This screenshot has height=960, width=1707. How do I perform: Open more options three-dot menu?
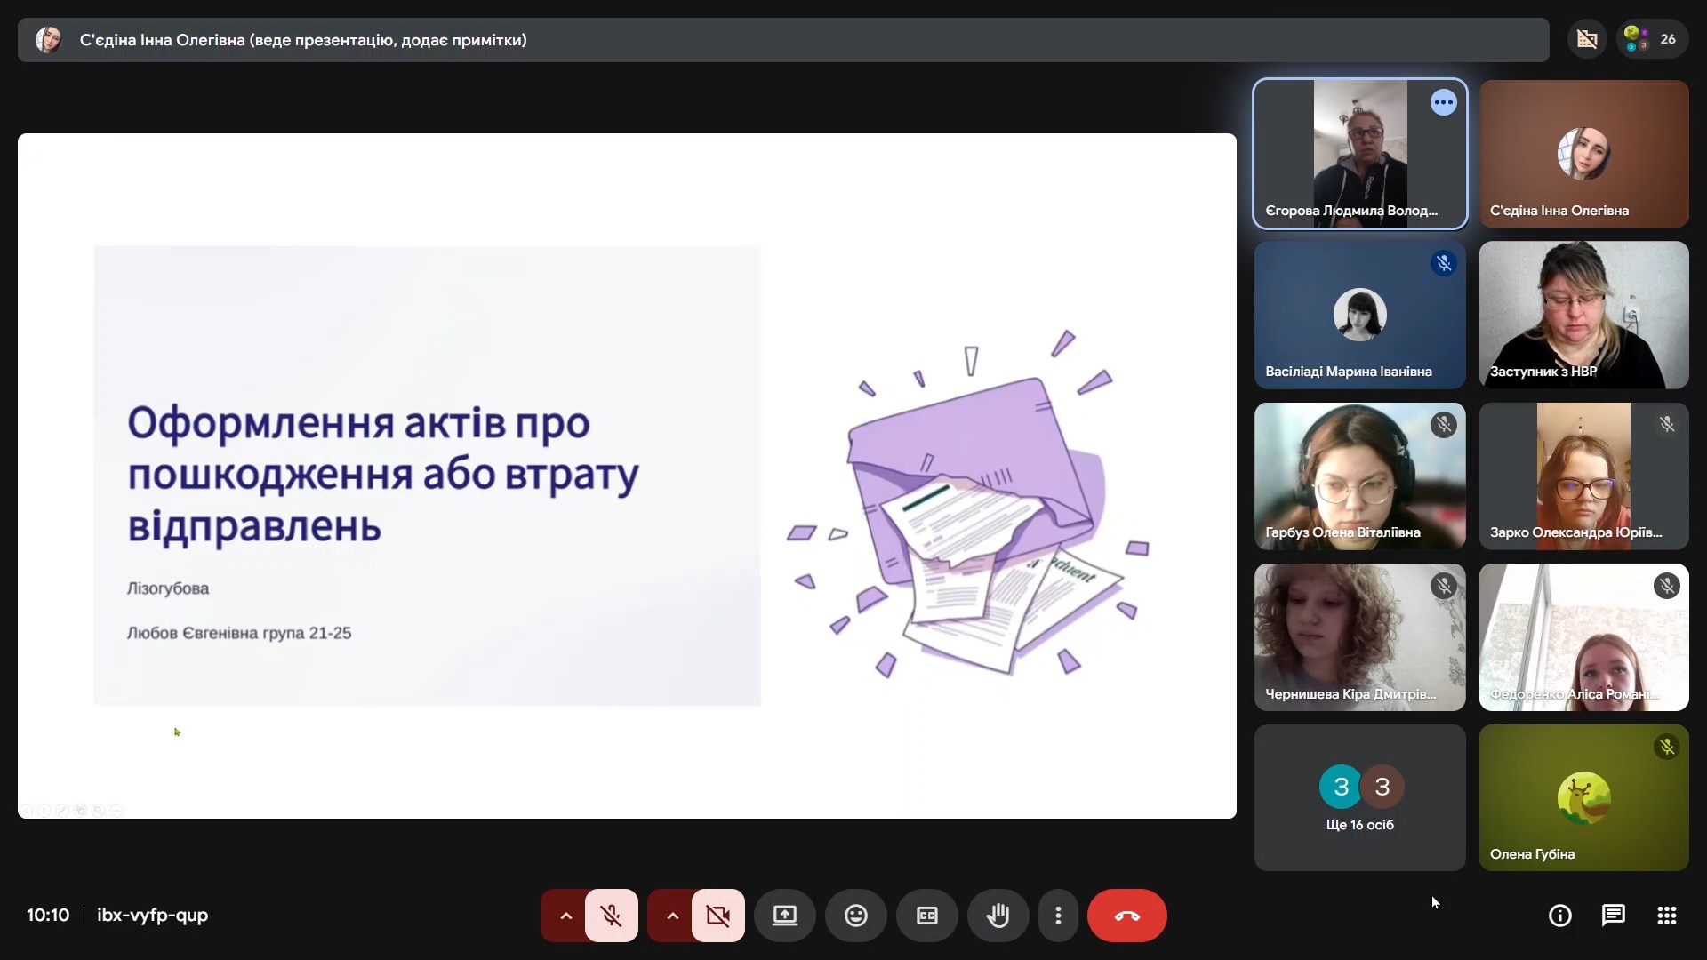click(1058, 916)
